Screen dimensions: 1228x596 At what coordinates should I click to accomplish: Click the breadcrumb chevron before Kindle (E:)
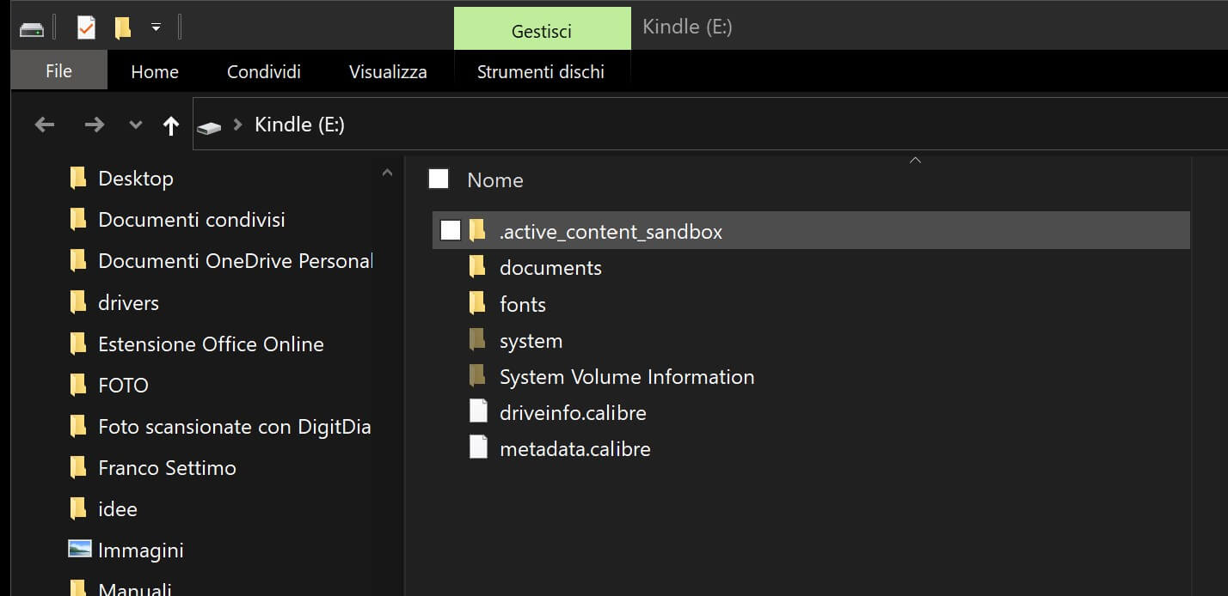point(238,125)
